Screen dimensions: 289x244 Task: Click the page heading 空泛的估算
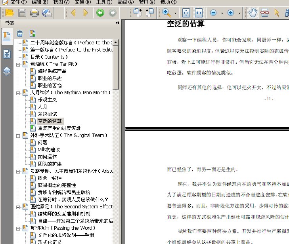tap(186, 24)
